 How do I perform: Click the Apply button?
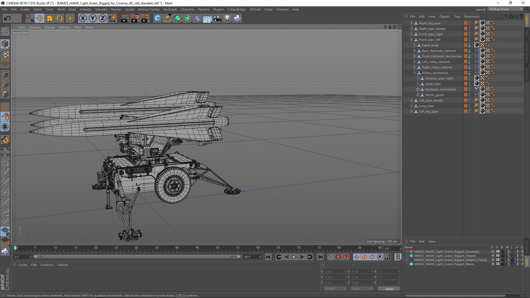tap(389, 289)
